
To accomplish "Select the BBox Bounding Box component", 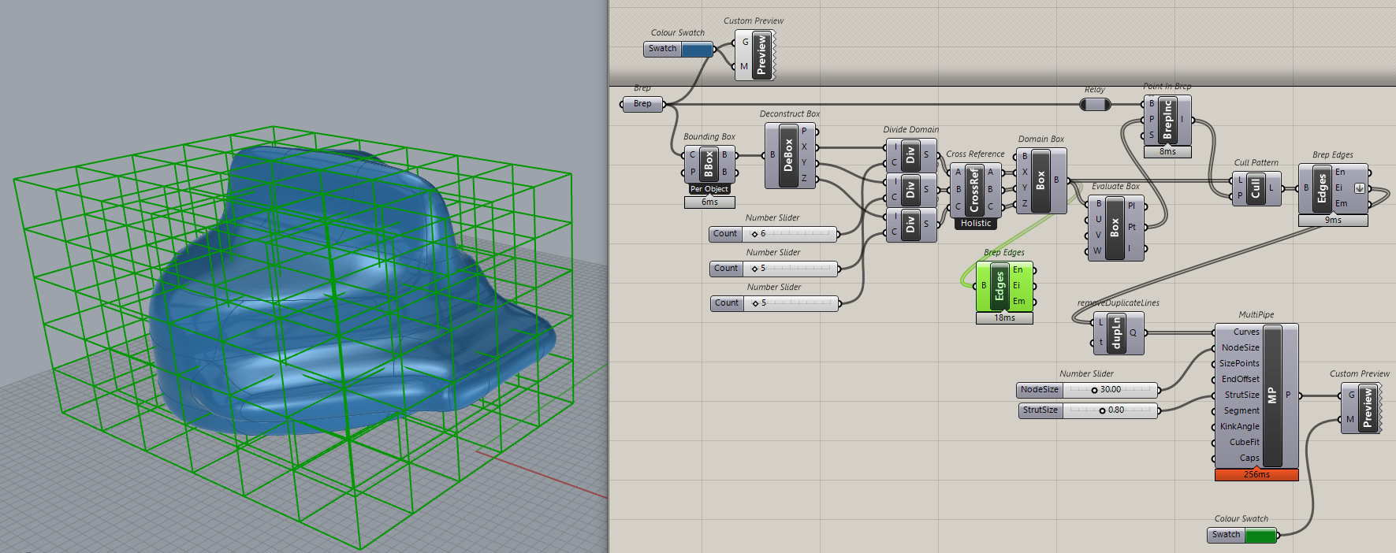I will tap(709, 164).
